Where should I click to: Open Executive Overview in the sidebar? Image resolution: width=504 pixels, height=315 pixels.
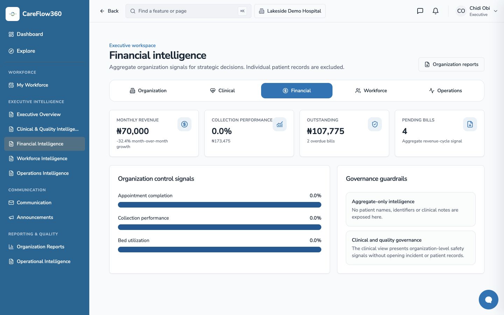[x=44, y=114]
